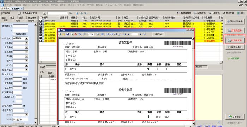This screenshot has height=127, width=247.
Task: Go to next page in preview
Action: tap(140, 34)
